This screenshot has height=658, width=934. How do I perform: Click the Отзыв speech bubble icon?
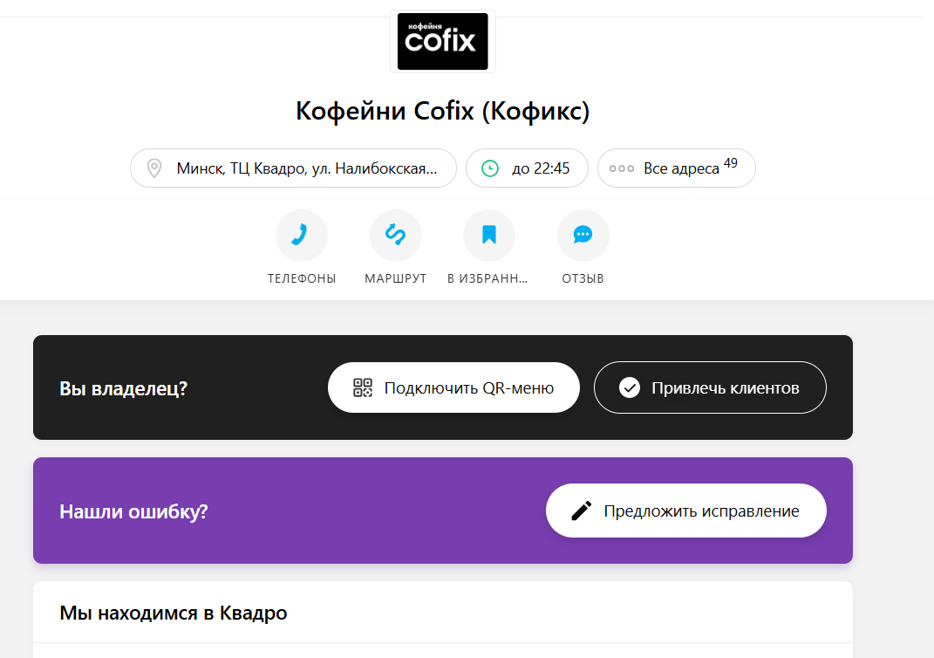pyautogui.click(x=583, y=236)
